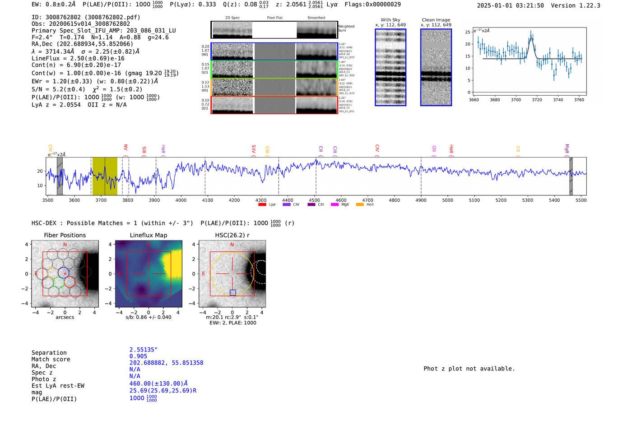Click the orange fiber circle in Fiber Positions

(x=53, y=273)
